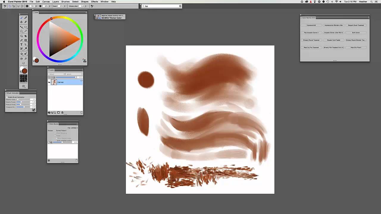The height and width of the screenshot is (214, 381).
Task: Select the Square Hard Pastel brush button
Action: [334, 40]
